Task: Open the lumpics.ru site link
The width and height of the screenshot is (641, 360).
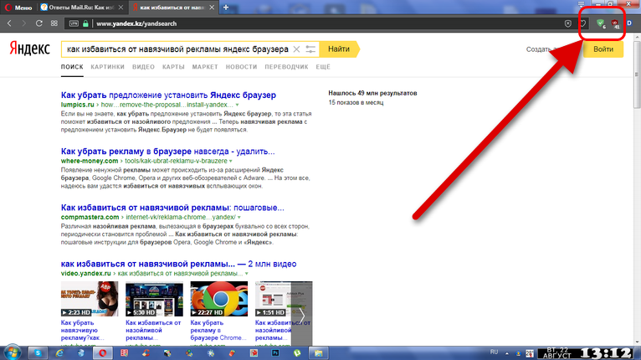Action: [x=77, y=105]
